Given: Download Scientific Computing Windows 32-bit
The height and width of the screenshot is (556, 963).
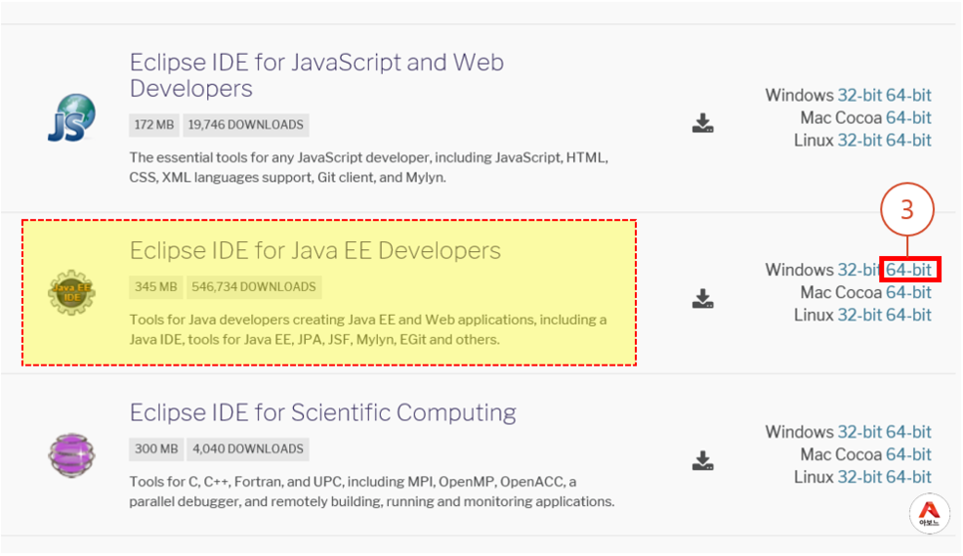Looking at the screenshot, I should pyautogui.click(x=859, y=432).
